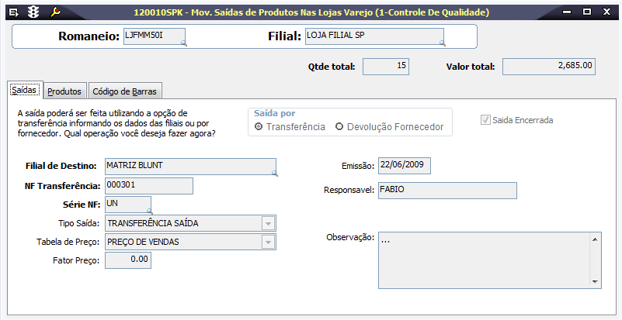Click the lookup magnifier on Filial field

[442, 44]
